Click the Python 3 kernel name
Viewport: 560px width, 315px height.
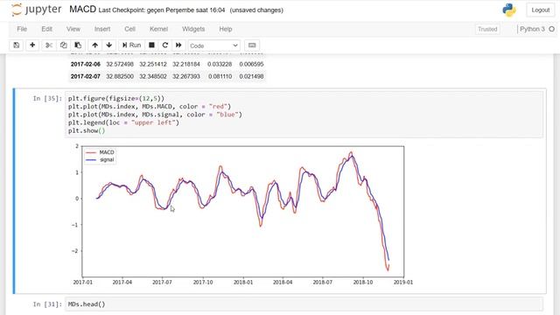point(532,29)
